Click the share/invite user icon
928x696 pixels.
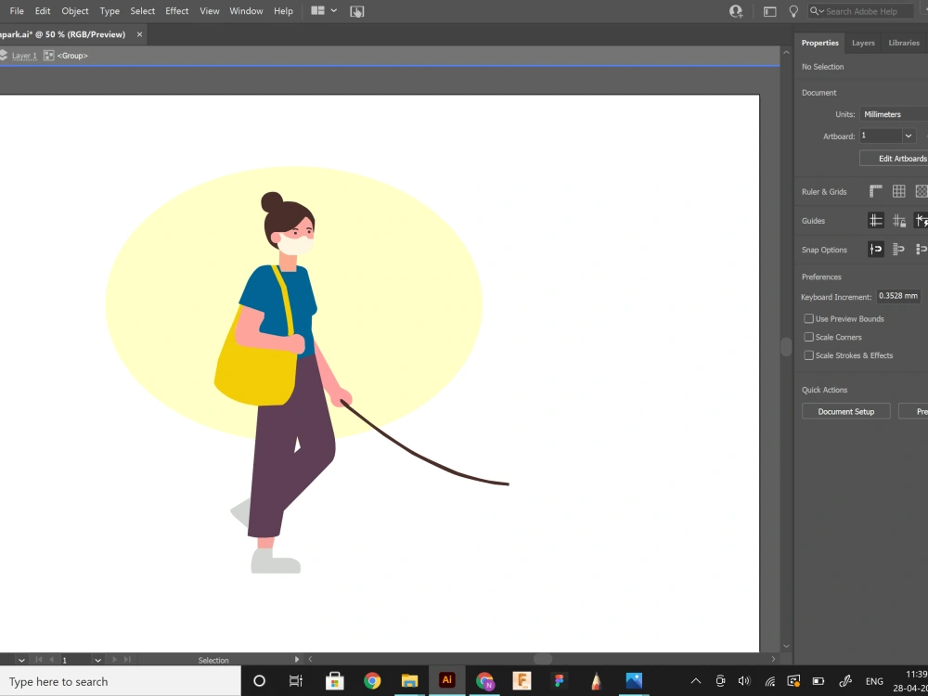click(x=736, y=11)
